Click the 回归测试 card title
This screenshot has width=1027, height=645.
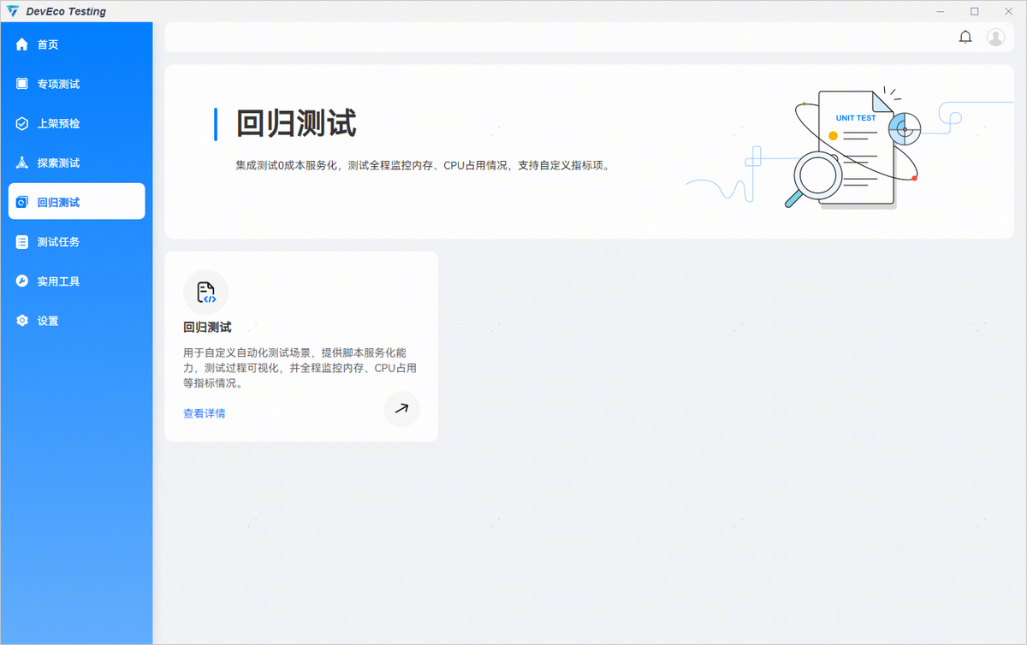pyautogui.click(x=207, y=327)
